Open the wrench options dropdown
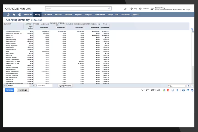This screenshot has width=198, height=132. pyautogui.click(x=143, y=90)
